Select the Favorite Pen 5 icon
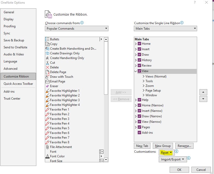This screenshot has height=174, width=214. click(47, 128)
